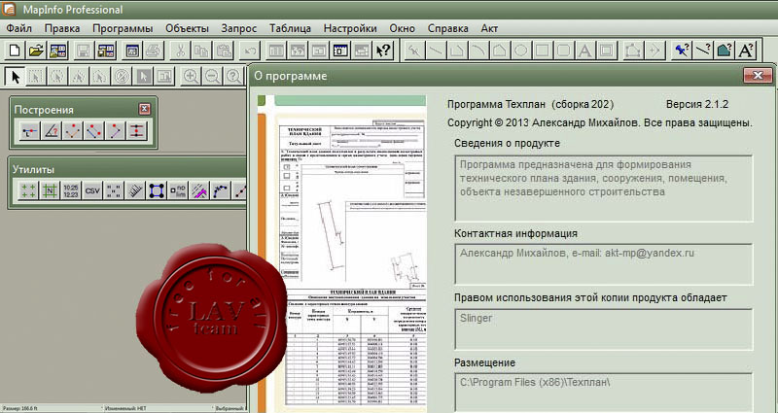This screenshot has height=413, width=778.
Task: Open the Файл menu
Action: (19, 28)
